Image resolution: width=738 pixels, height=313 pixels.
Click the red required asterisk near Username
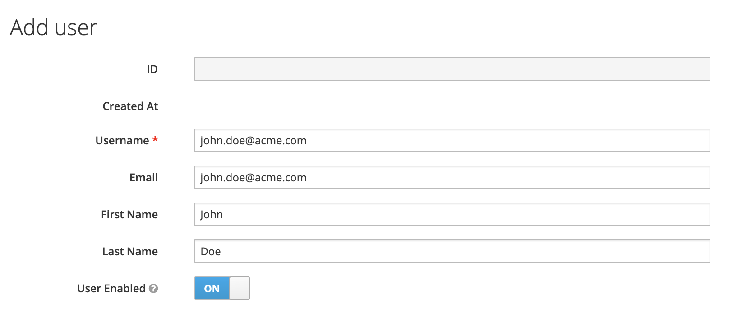(x=155, y=140)
